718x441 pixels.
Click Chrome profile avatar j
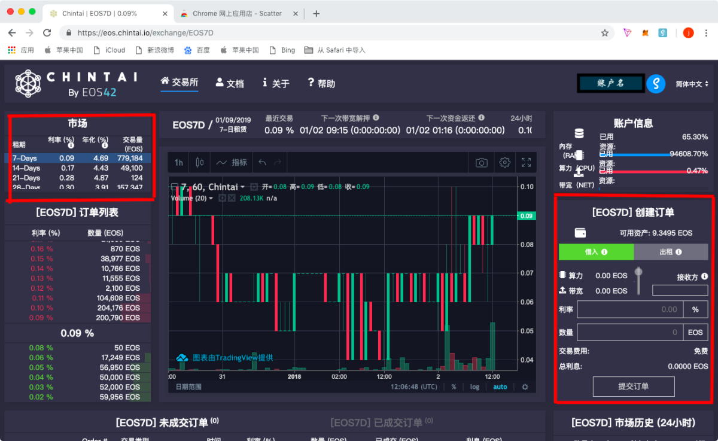tap(688, 33)
